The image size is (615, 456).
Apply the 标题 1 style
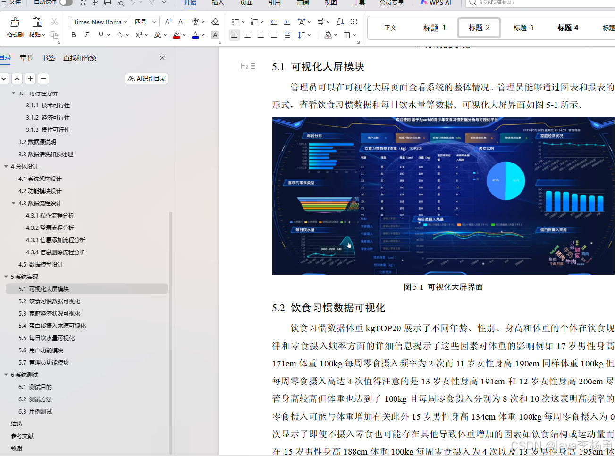tap(435, 28)
